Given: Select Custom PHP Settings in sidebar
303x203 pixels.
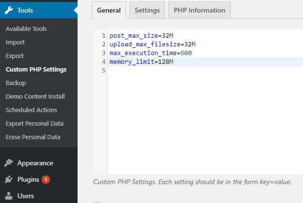Looking at the screenshot, I should point(36,69).
